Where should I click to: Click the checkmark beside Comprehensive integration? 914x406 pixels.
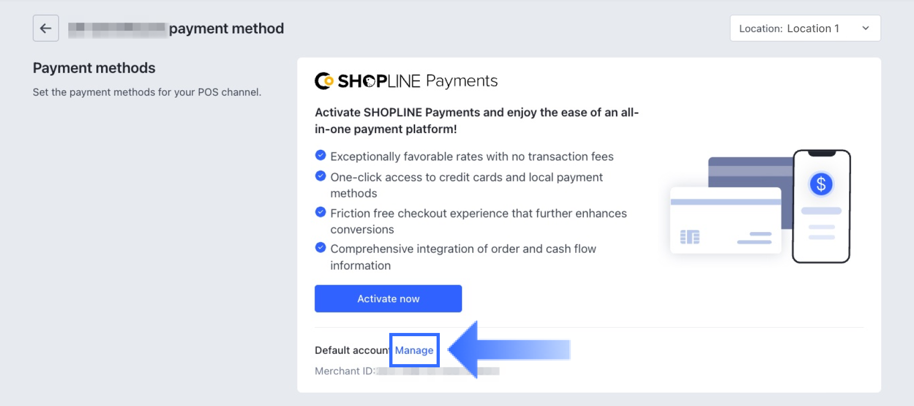click(320, 248)
